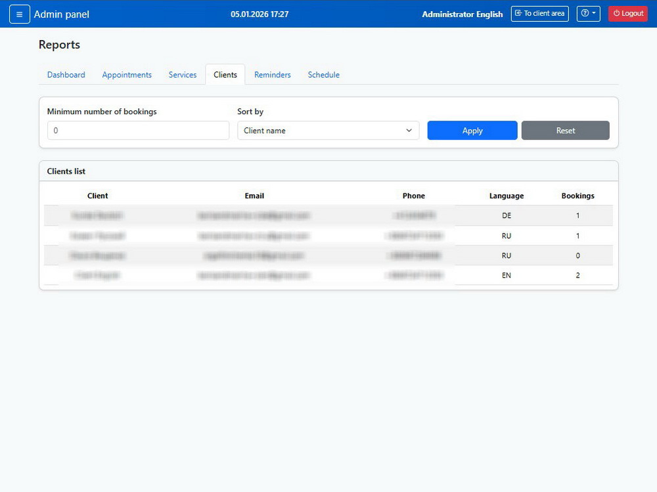The width and height of the screenshot is (657, 492).
Task: Select the Clients tab
Action: tap(225, 75)
